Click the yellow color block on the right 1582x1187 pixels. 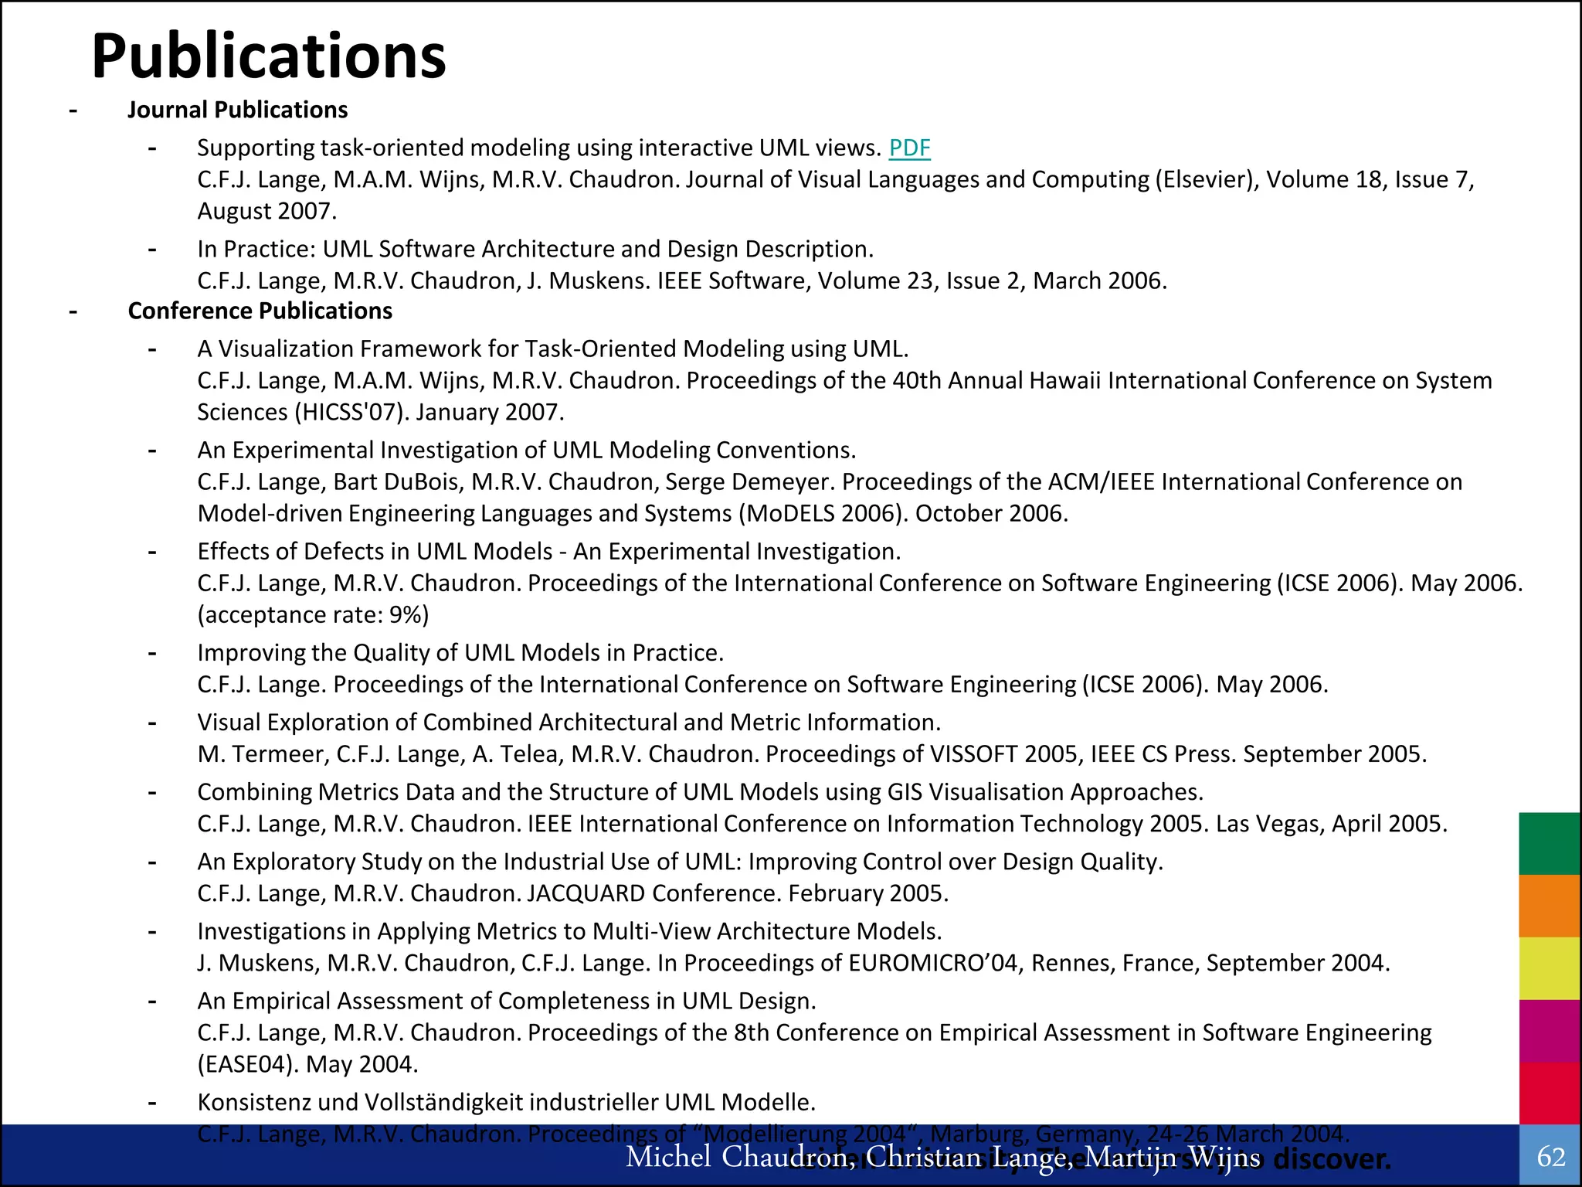tap(1549, 968)
